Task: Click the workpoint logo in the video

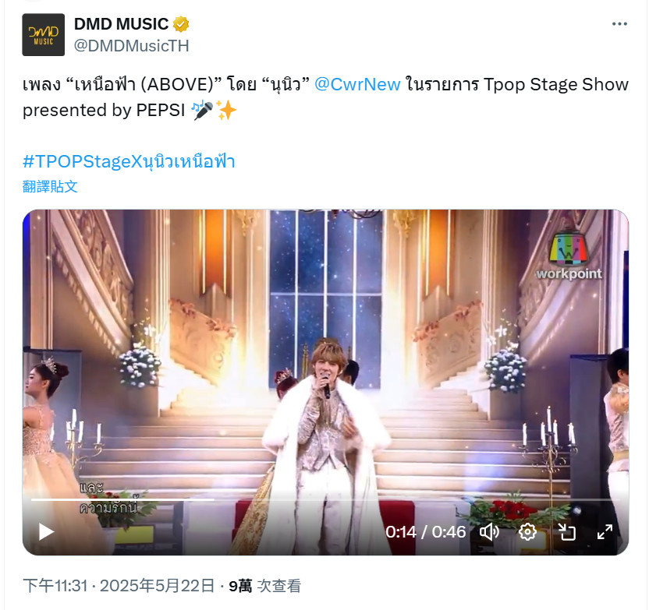Action: pos(569,256)
